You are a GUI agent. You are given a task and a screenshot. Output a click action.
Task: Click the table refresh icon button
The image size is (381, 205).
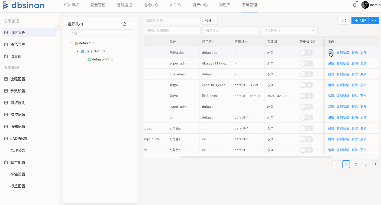344,21
